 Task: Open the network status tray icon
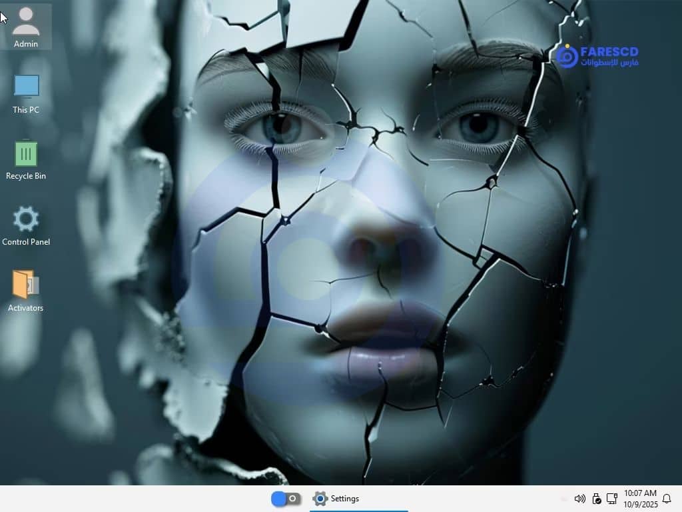click(x=612, y=499)
